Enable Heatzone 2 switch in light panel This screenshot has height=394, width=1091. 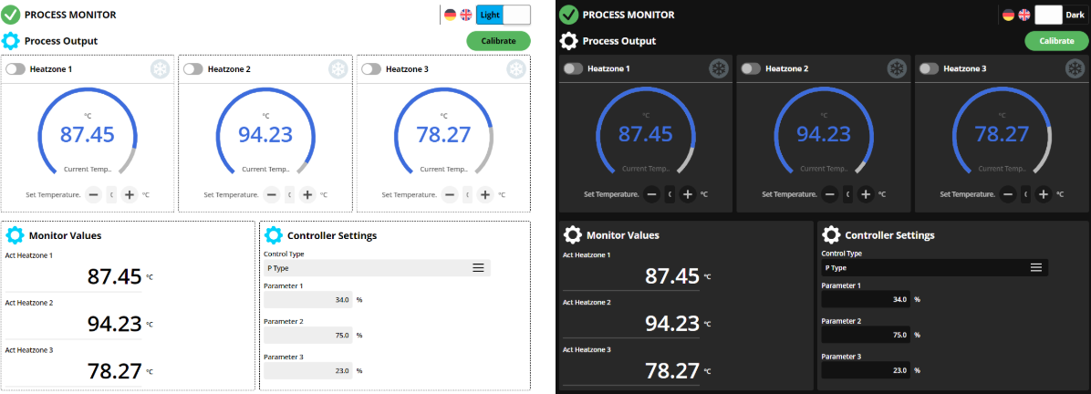click(x=194, y=69)
